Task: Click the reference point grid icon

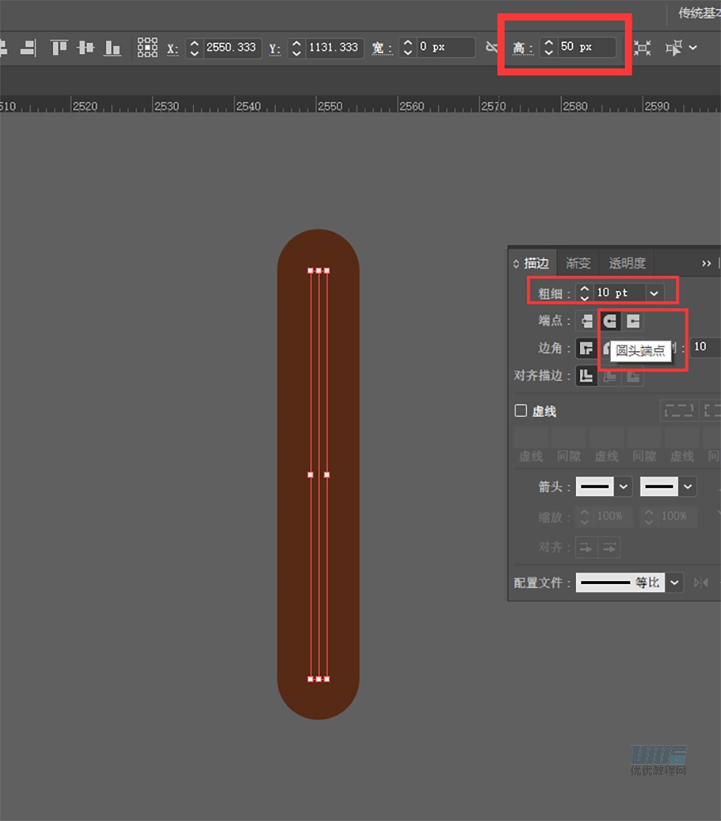Action: (x=148, y=47)
